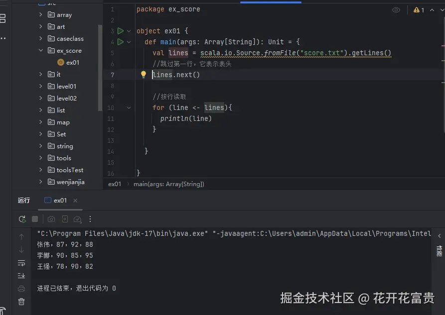Toggle soft-wrap in console output
This screenshot has width=445, height=315.
[x=21, y=263]
